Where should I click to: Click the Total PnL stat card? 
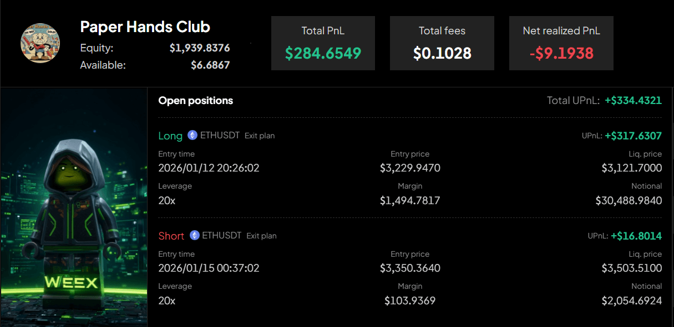[323, 43]
